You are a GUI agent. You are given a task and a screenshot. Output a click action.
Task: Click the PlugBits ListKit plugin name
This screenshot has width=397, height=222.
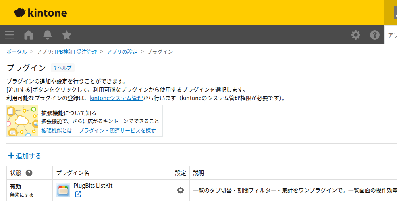point(93,186)
